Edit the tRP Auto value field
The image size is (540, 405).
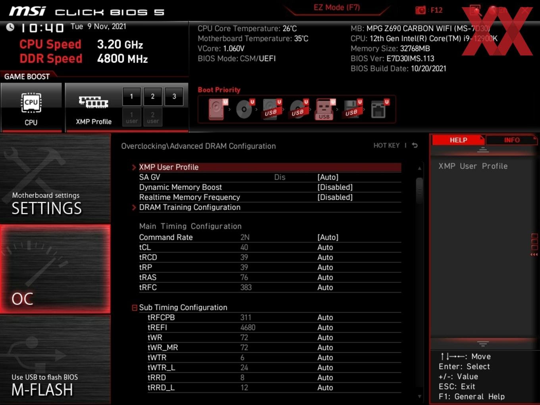(x=325, y=268)
